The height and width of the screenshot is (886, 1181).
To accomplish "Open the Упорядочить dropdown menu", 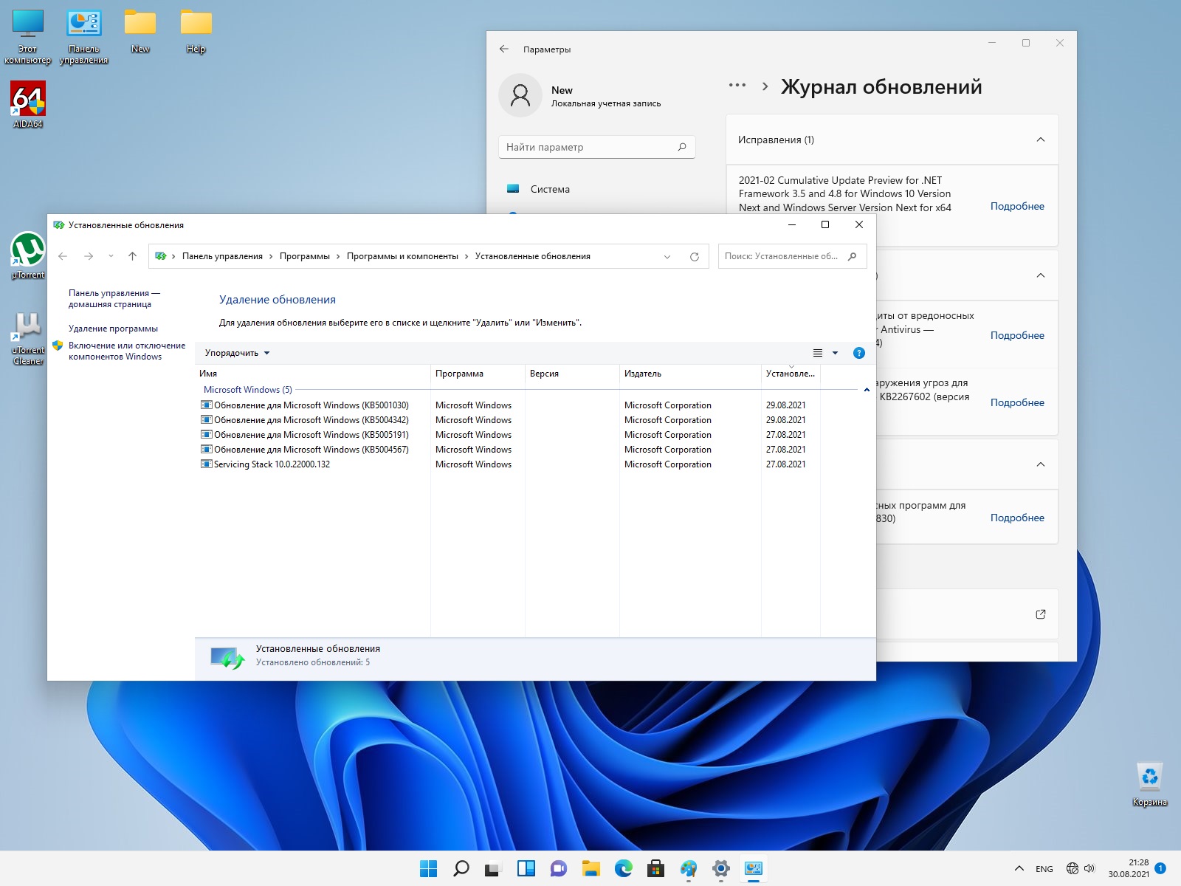I will click(x=237, y=353).
